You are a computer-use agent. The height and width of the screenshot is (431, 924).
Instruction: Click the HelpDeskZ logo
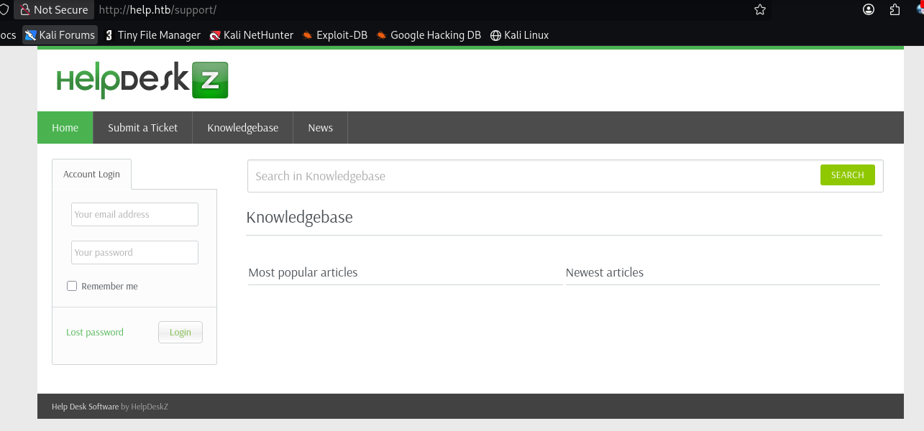(x=142, y=80)
